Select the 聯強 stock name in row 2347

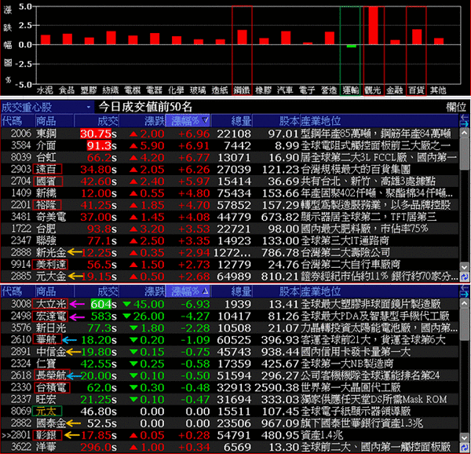click(46, 240)
